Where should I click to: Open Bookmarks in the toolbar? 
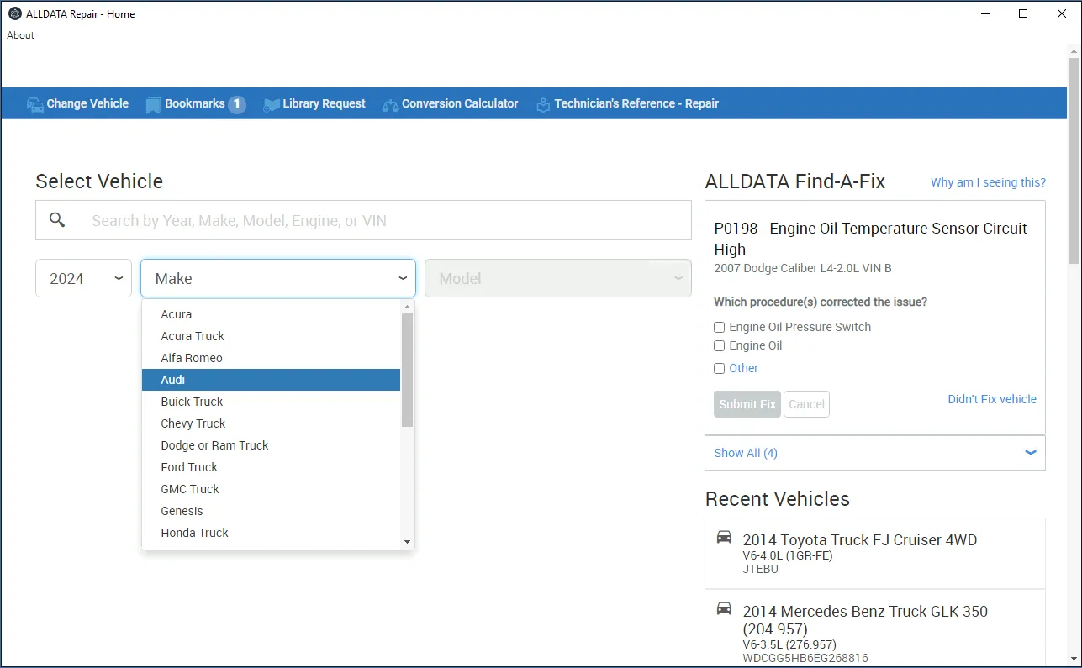196,104
